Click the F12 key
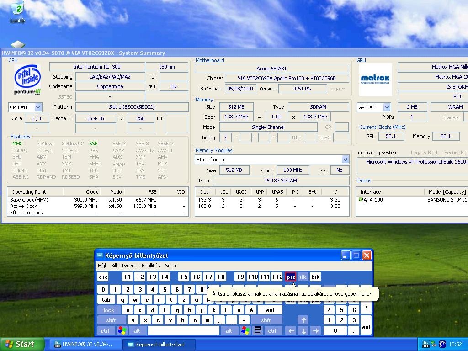This screenshot has width=468, height=351. click(x=277, y=277)
